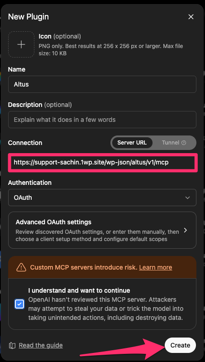Click the PNG only size hint text

111,50
